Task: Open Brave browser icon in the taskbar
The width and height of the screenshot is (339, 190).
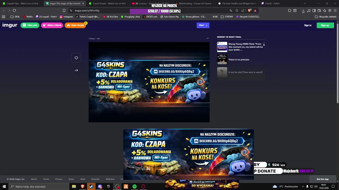Action: [82, 187]
